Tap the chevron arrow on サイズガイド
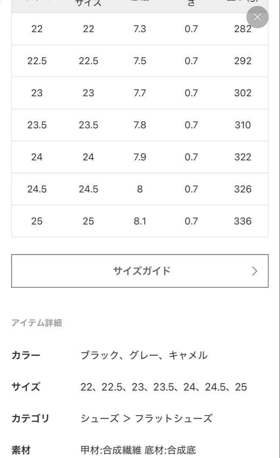The width and height of the screenshot is (280, 458). (x=255, y=271)
